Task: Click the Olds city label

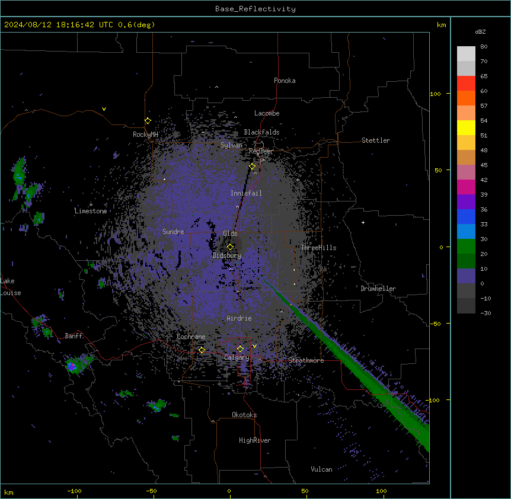Action: (x=230, y=233)
